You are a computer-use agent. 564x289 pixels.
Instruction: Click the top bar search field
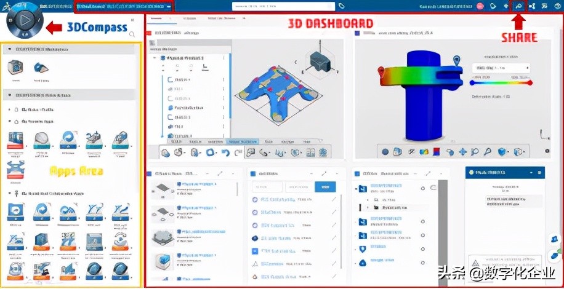pyautogui.click(x=283, y=7)
